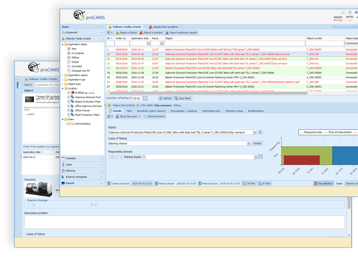The image size is (358, 260).
Task: Collapse the Location tree folder
Action: (62, 88)
